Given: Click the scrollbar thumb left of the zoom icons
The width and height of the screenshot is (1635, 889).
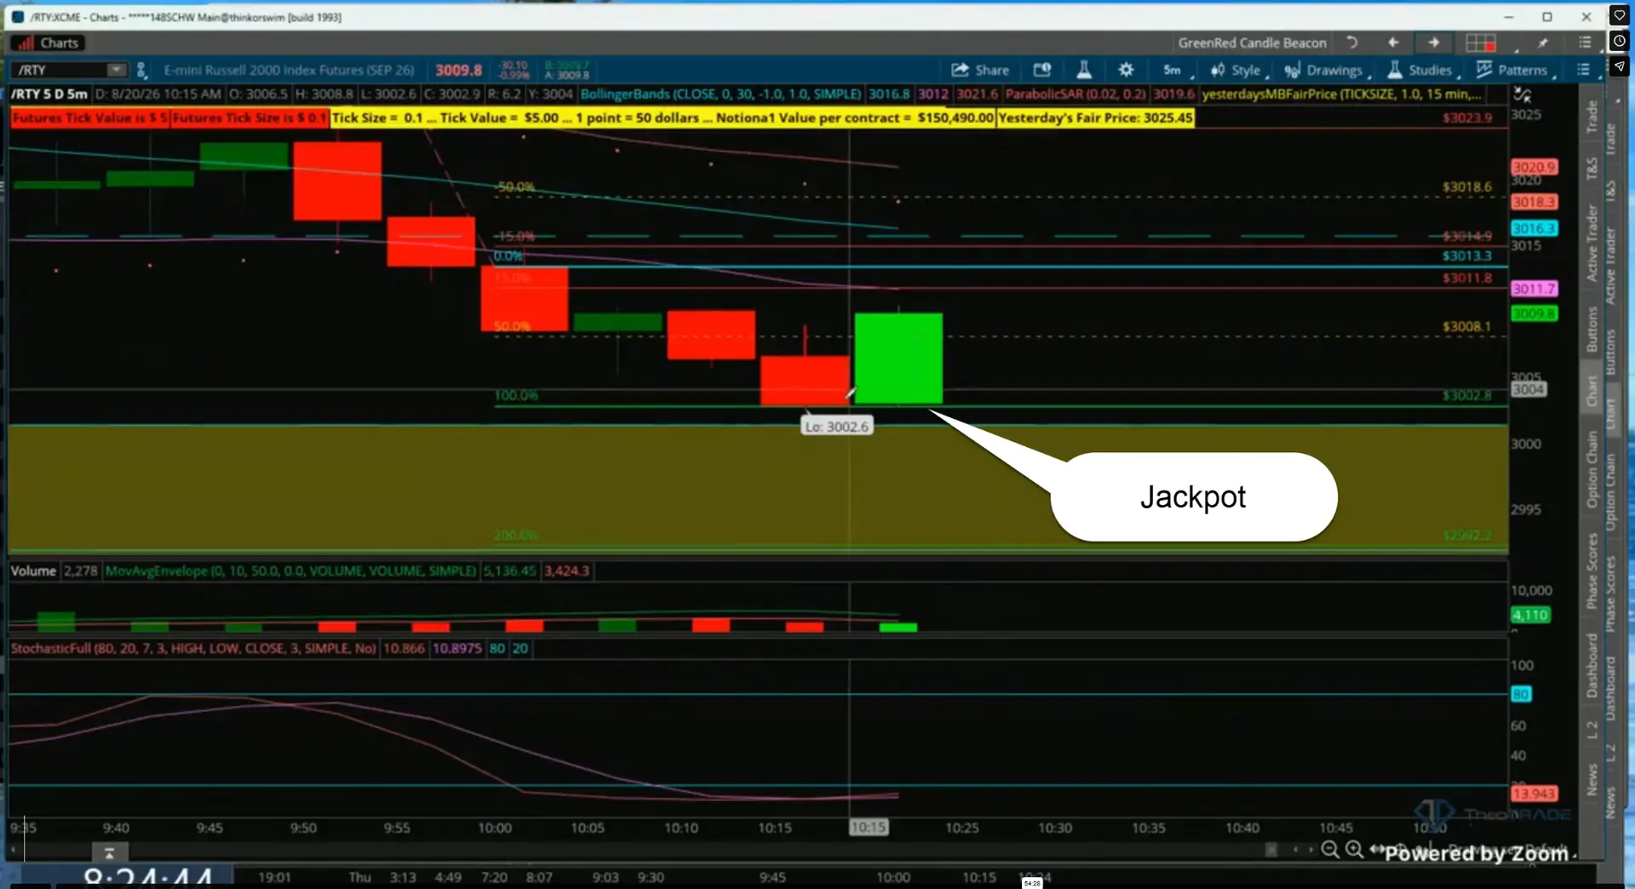Looking at the screenshot, I should tap(1271, 850).
